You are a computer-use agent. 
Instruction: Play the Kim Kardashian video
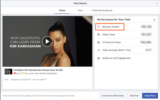coord(47,41)
